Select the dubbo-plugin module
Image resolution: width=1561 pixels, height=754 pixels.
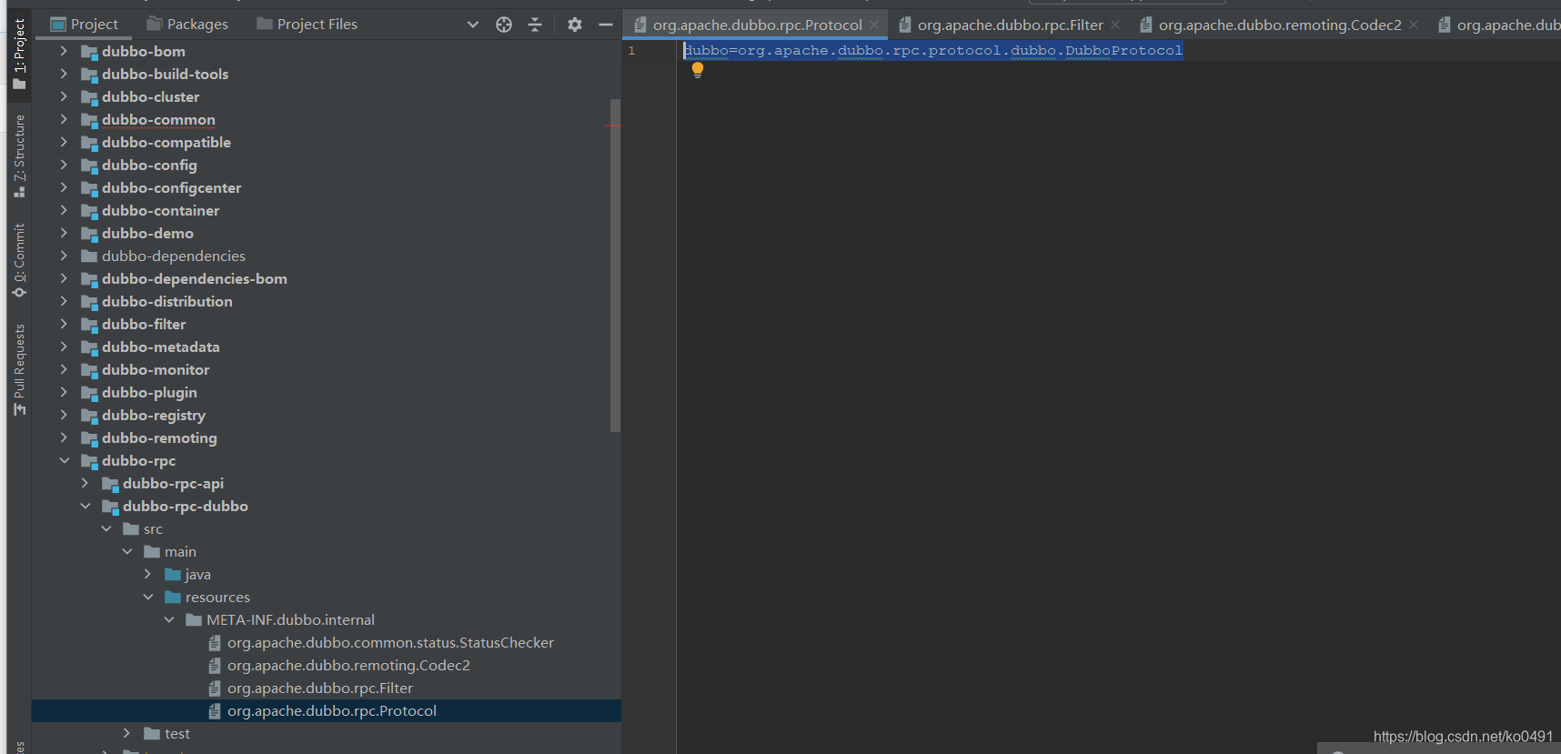click(x=149, y=392)
